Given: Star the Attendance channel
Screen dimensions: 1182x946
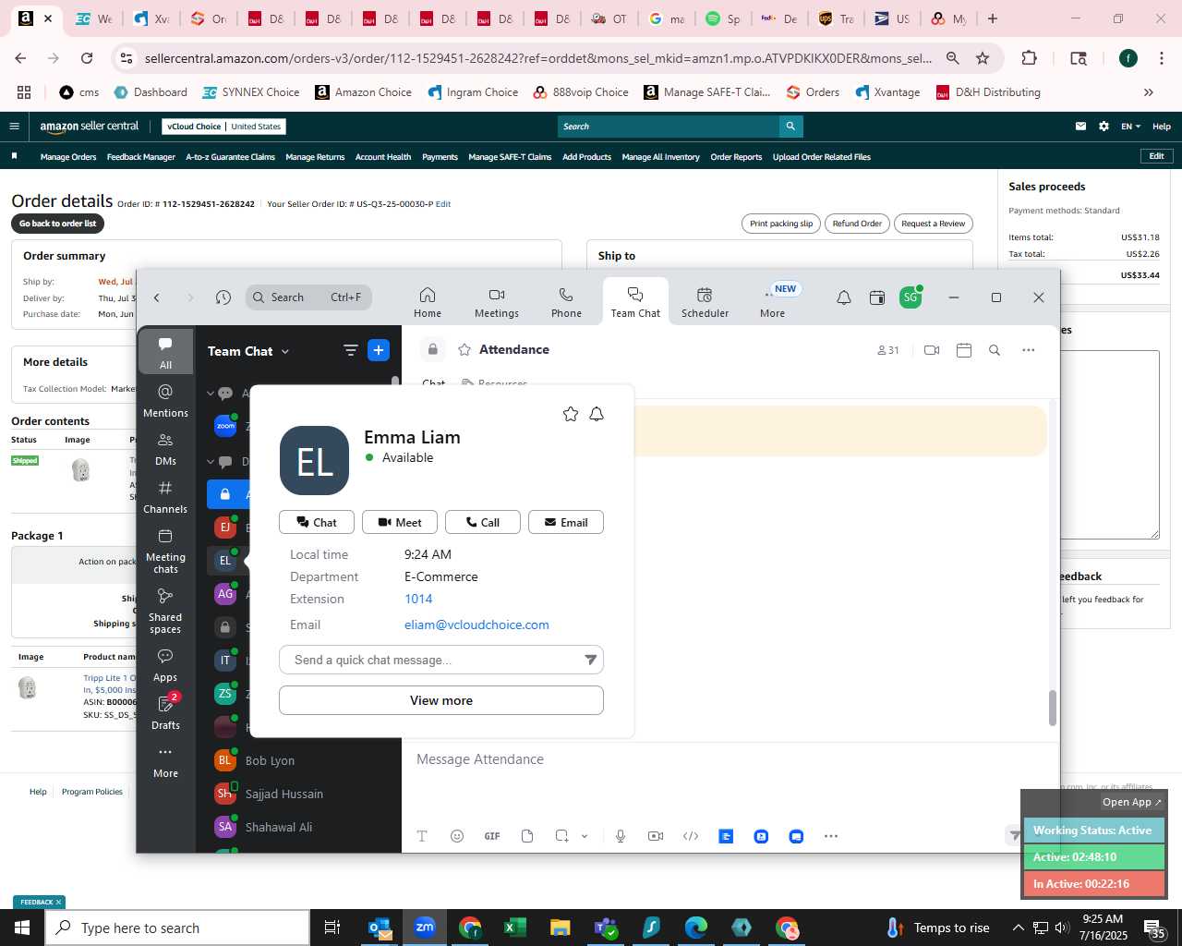Looking at the screenshot, I should click(x=464, y=350).
